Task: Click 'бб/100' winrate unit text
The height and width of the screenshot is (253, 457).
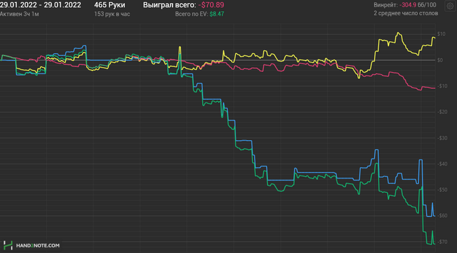Action: [427, 5]
